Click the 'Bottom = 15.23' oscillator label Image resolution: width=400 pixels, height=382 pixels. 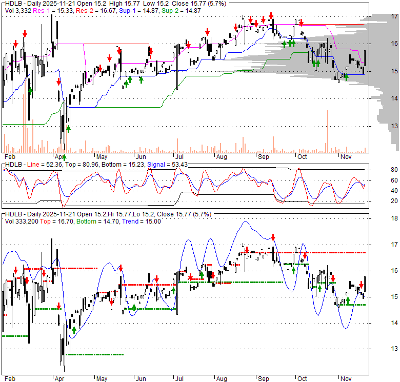pos(123,165)
